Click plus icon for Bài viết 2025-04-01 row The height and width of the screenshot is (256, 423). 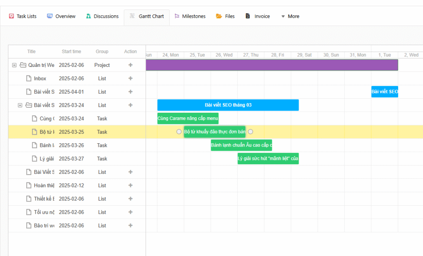[131, 92]
